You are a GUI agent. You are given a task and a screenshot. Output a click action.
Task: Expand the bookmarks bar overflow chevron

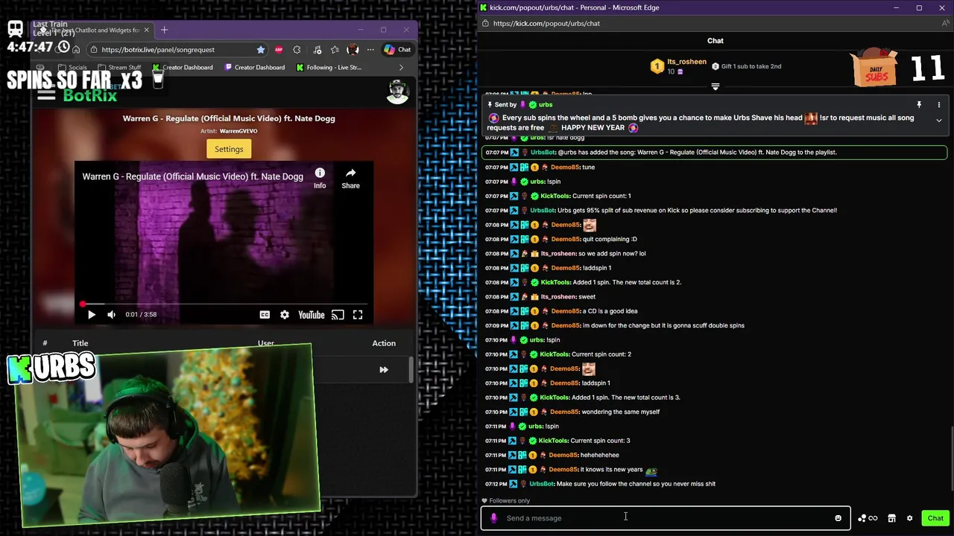click(x=401, y=67)
